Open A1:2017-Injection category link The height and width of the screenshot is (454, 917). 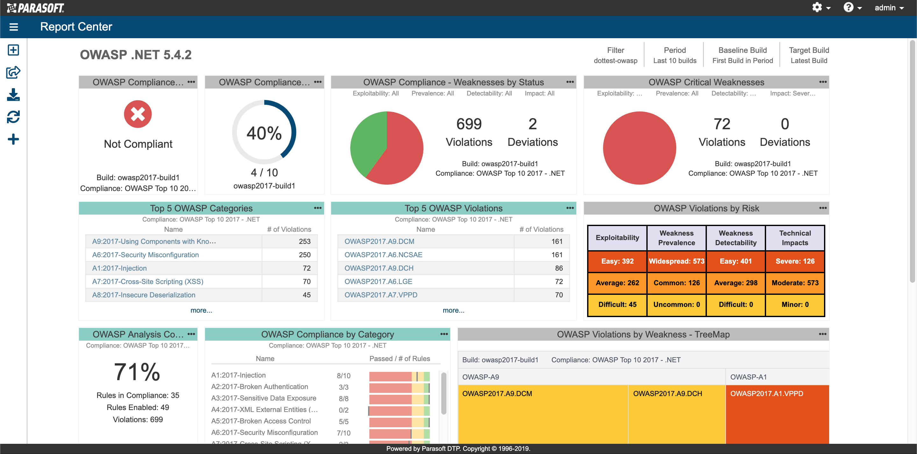119,268
